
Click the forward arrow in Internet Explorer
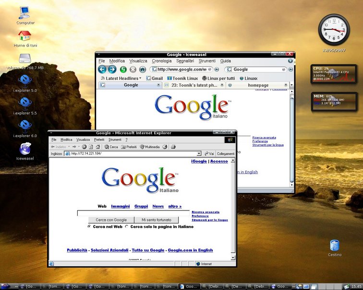pos(74,147)
